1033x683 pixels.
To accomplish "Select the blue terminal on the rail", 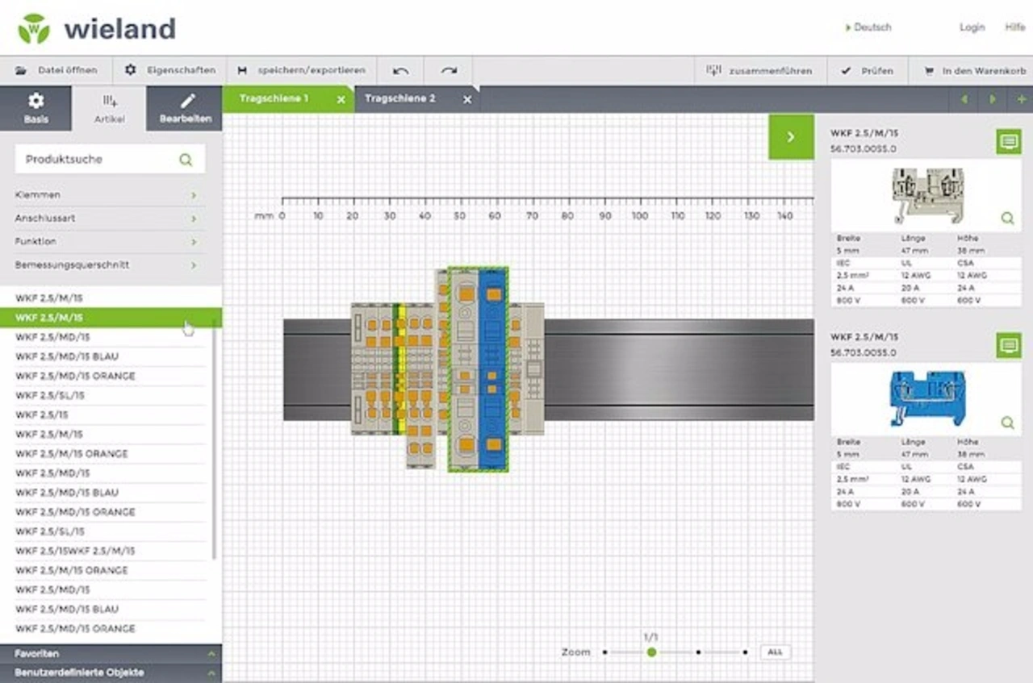I will (x=491, y=369).
